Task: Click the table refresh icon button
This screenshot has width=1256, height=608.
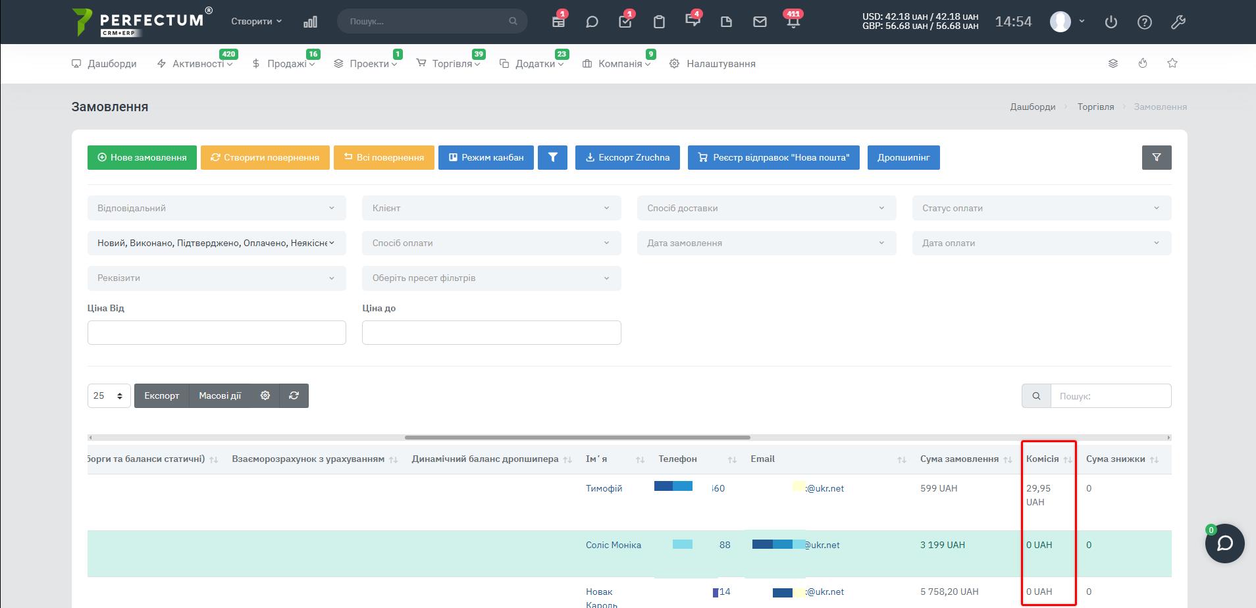Action: click(294, 395)
